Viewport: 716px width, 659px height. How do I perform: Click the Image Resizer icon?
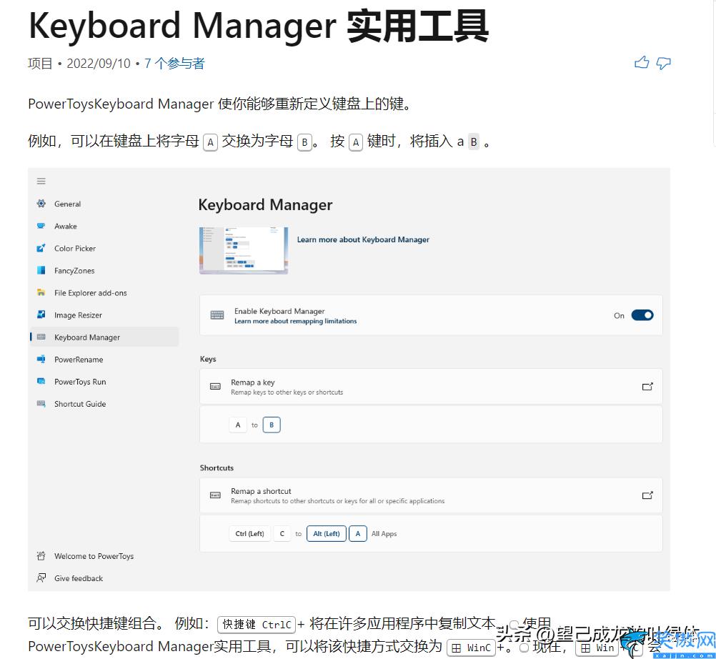(41, 314)
